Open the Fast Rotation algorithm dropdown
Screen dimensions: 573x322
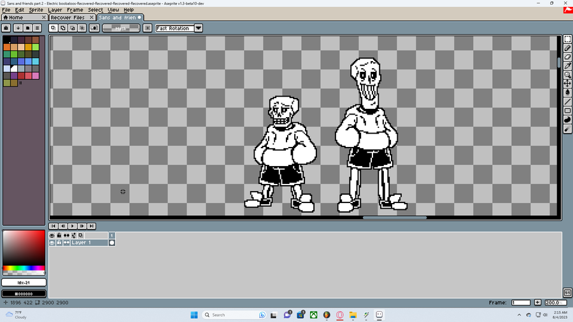pyautogui.click(x=199, y=28)
